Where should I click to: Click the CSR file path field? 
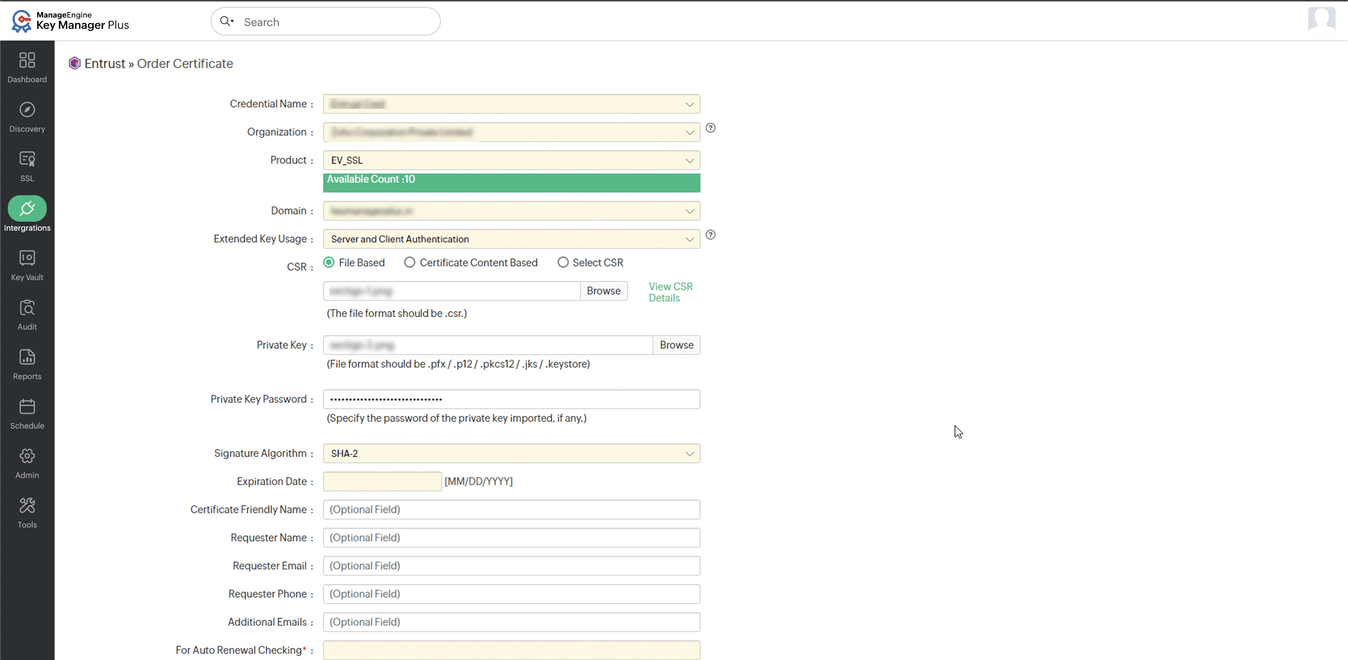coord(452,291)
